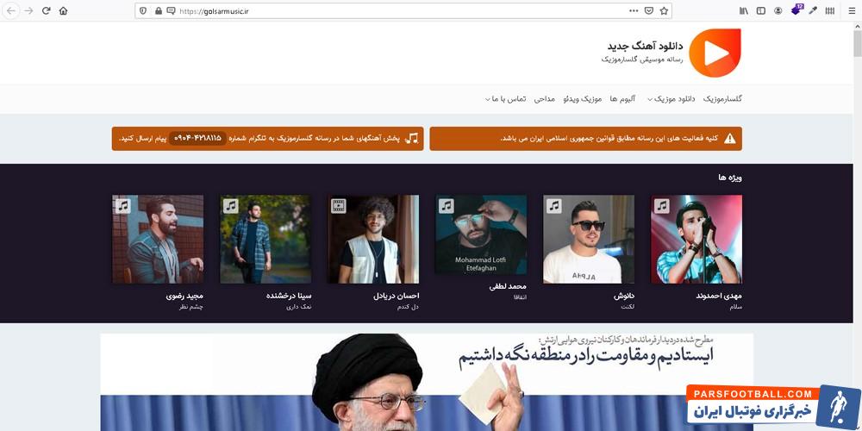Go to browser home via house icon
Screen dimensions: 862x431
[x=63, y=10]
